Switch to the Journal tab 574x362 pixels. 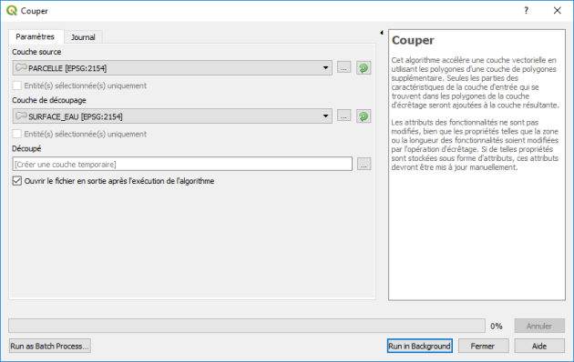83,37
